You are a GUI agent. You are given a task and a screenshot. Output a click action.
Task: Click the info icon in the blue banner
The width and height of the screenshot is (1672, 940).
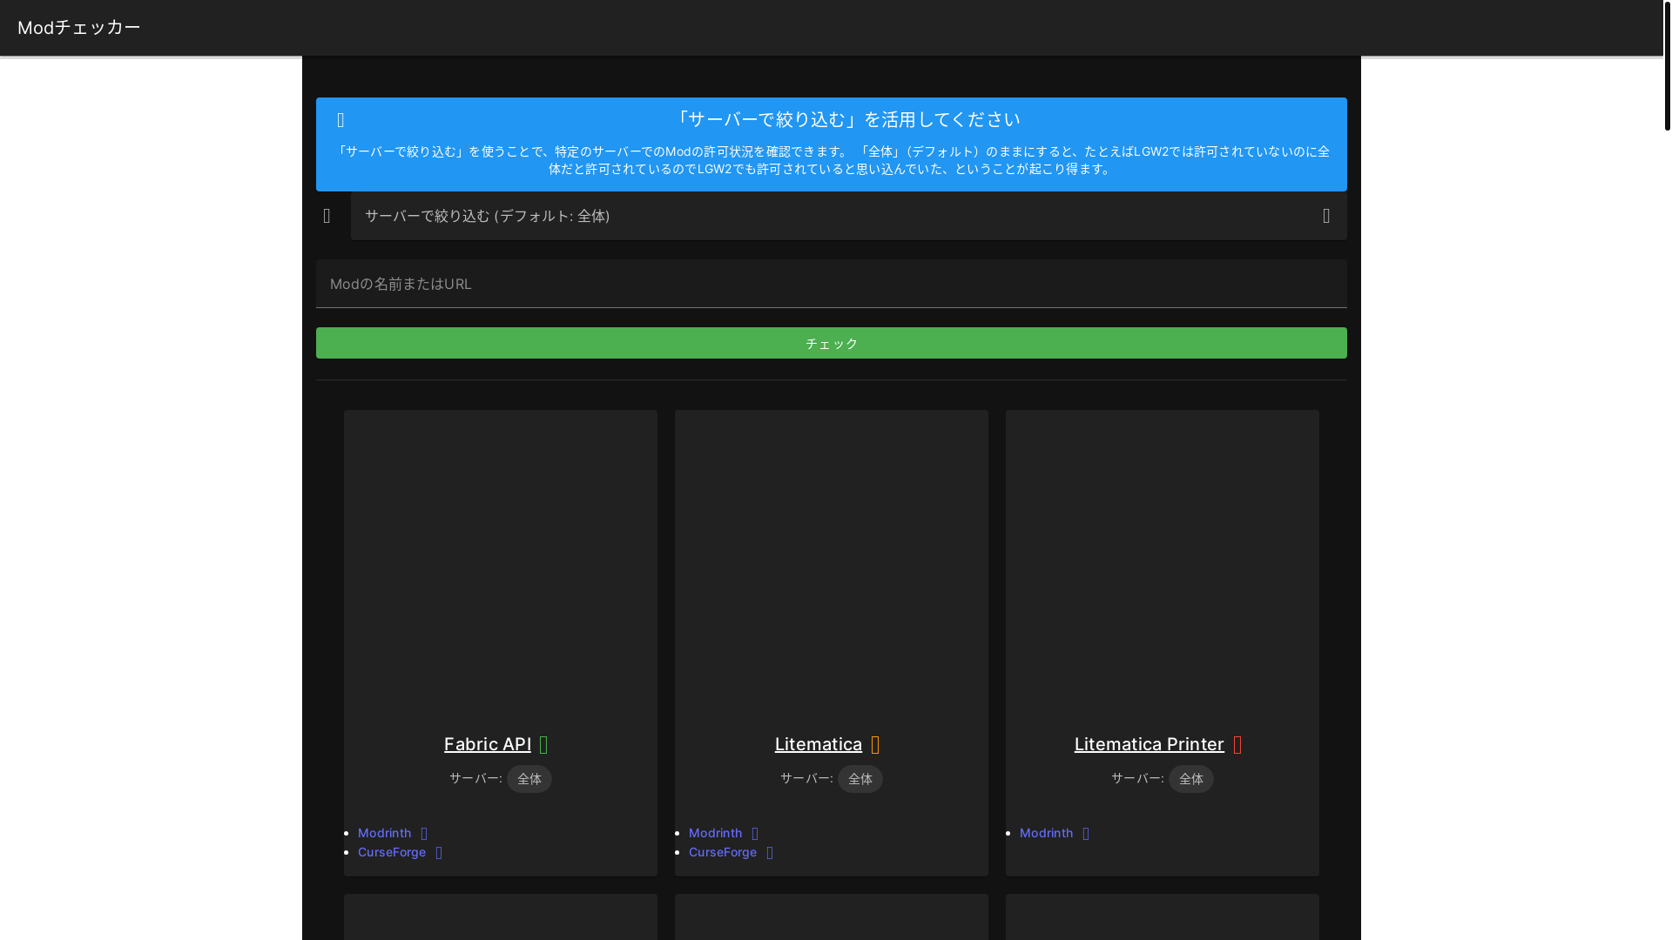(x=340, y=120)
